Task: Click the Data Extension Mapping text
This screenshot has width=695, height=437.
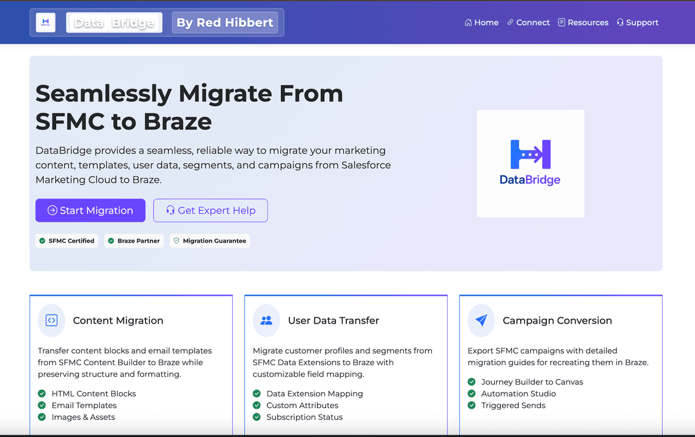Action: [314, 394]
